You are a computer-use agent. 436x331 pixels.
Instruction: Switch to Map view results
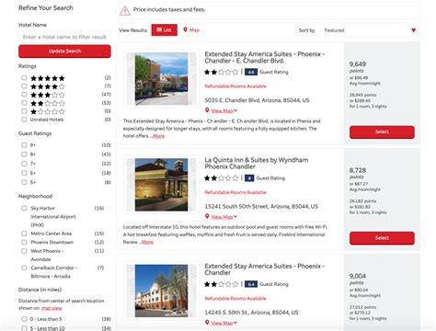(x=191, y=29)
